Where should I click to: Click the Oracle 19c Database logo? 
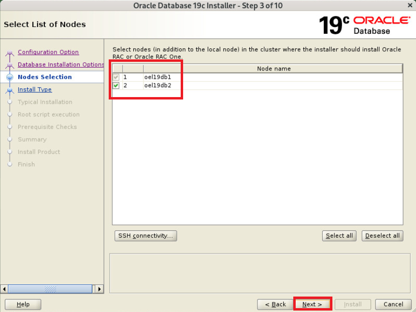pyautogui.click(x=364, y=25)
